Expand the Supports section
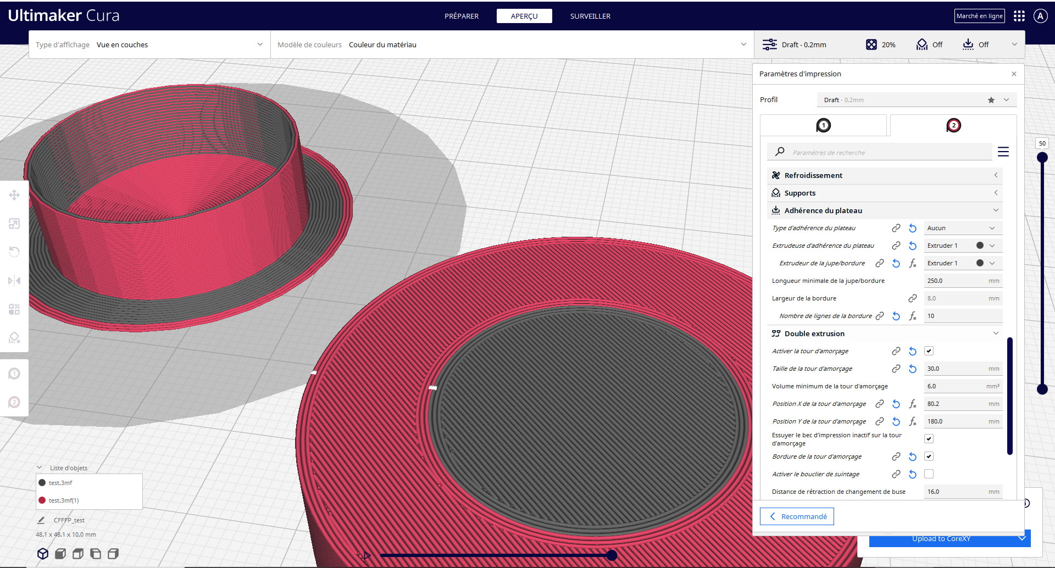This screenshot has height=568, width=1055. click(x=885, y=193)
